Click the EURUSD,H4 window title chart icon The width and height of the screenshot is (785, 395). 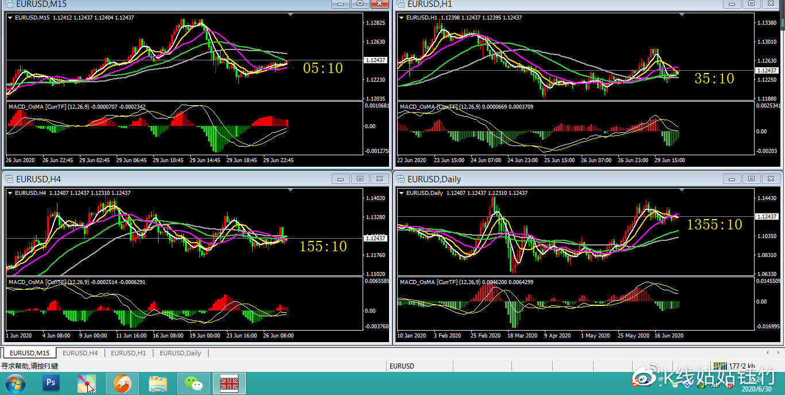pyautogui.click(x=9, y=179)
